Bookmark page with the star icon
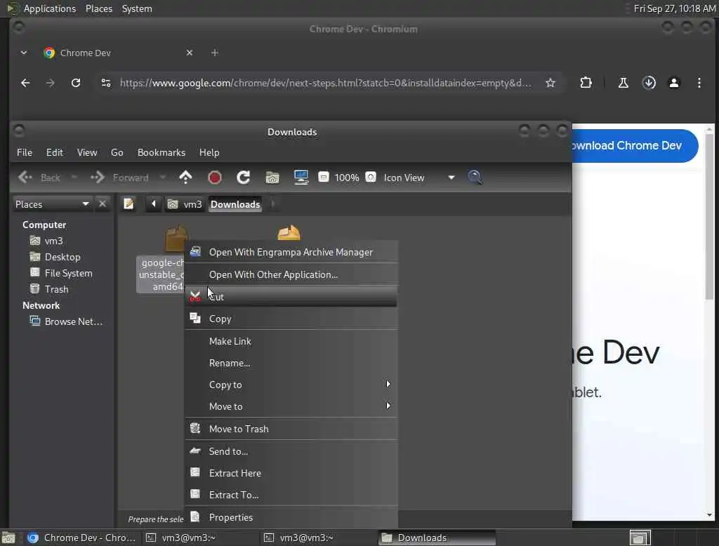Image resolution: width=719 pixels, height=546 pixels. point(550,83)
